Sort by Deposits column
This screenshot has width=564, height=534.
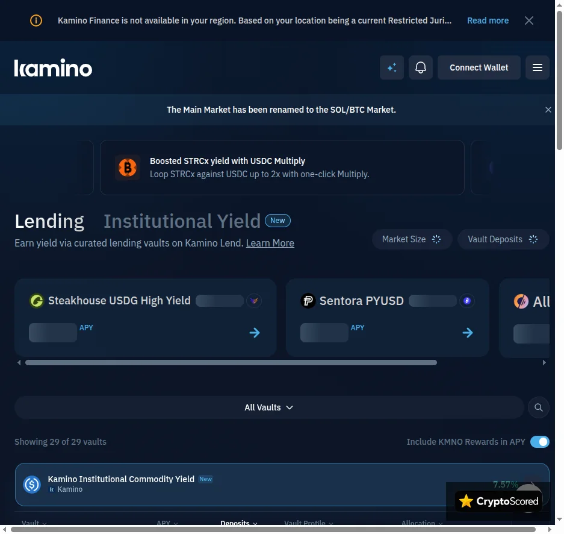coord(239,523)
